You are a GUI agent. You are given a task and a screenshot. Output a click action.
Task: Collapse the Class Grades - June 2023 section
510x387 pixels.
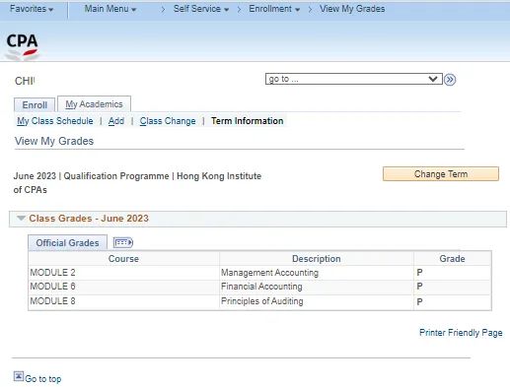point(21,218)
